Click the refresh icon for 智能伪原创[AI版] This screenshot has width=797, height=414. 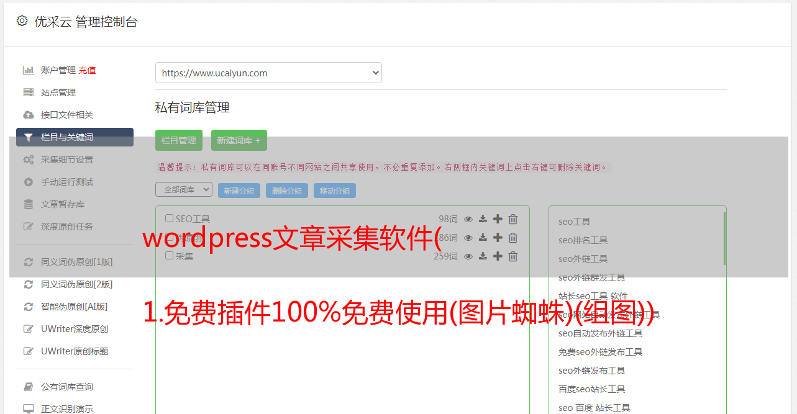coord(28,307)
